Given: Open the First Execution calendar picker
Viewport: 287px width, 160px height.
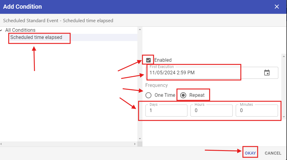Looking at the screenshot, I should tap(267, 73).
